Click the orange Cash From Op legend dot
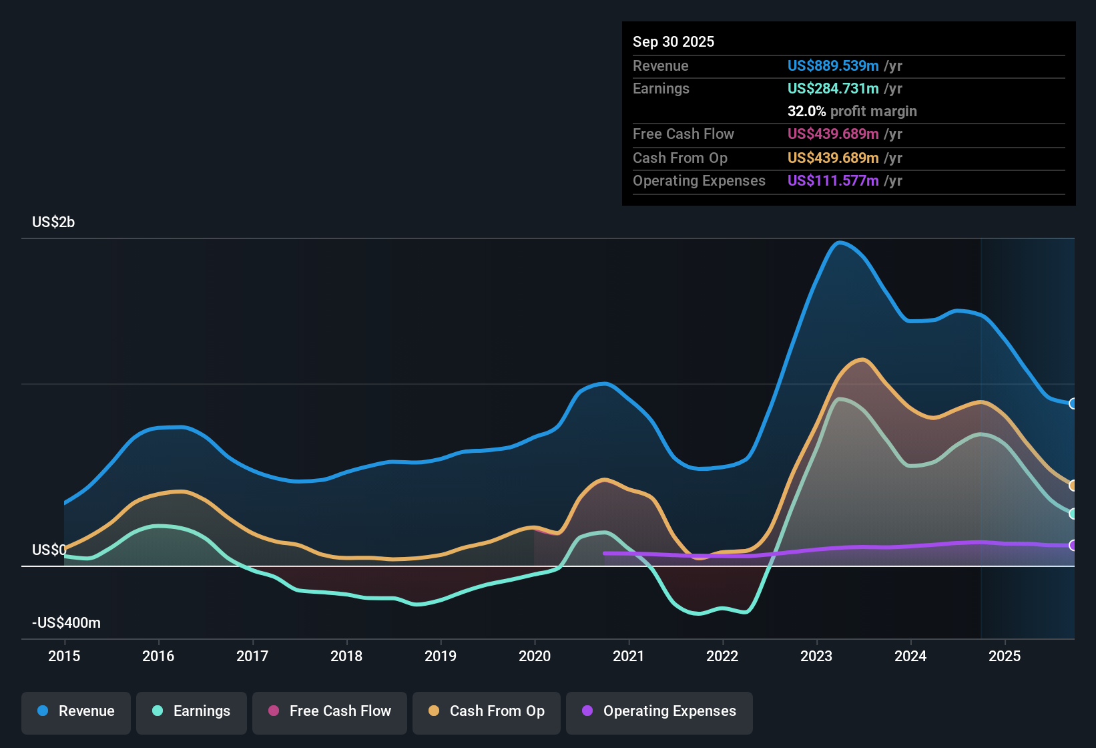 pos(434,711)
